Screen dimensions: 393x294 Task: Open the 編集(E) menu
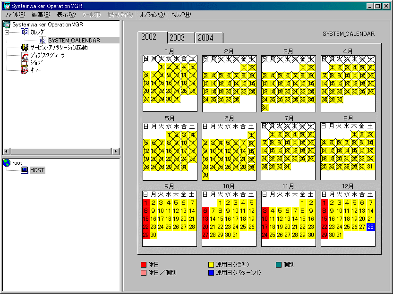point(41,15)
